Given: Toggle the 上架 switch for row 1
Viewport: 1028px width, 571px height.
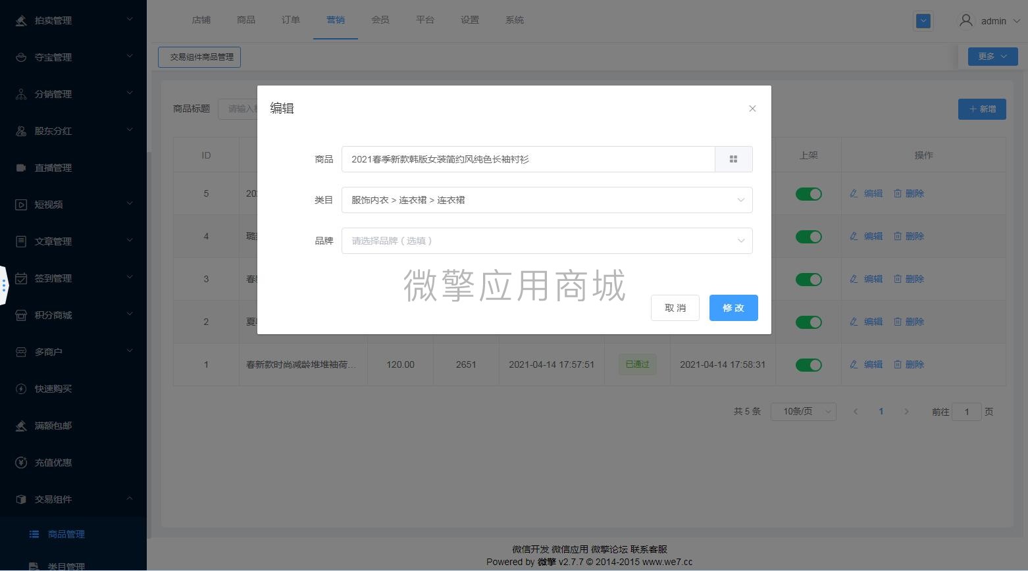Looking at the screenshot, I should point(808,365).
